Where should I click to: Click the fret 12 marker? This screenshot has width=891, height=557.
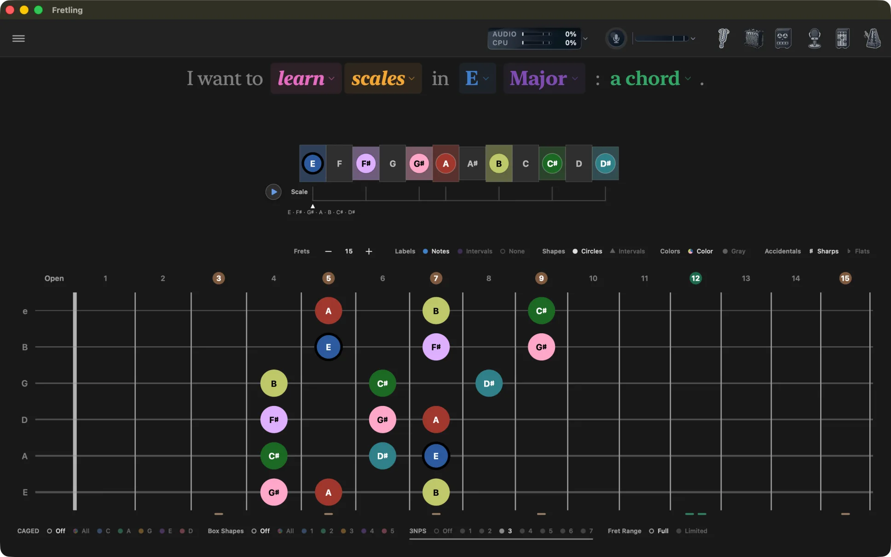695,278
